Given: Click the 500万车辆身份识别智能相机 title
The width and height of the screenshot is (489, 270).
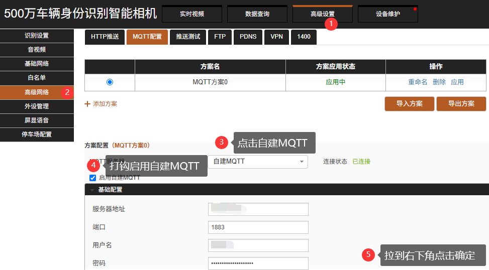Looking at the screenshot, I should click(80, 14).
